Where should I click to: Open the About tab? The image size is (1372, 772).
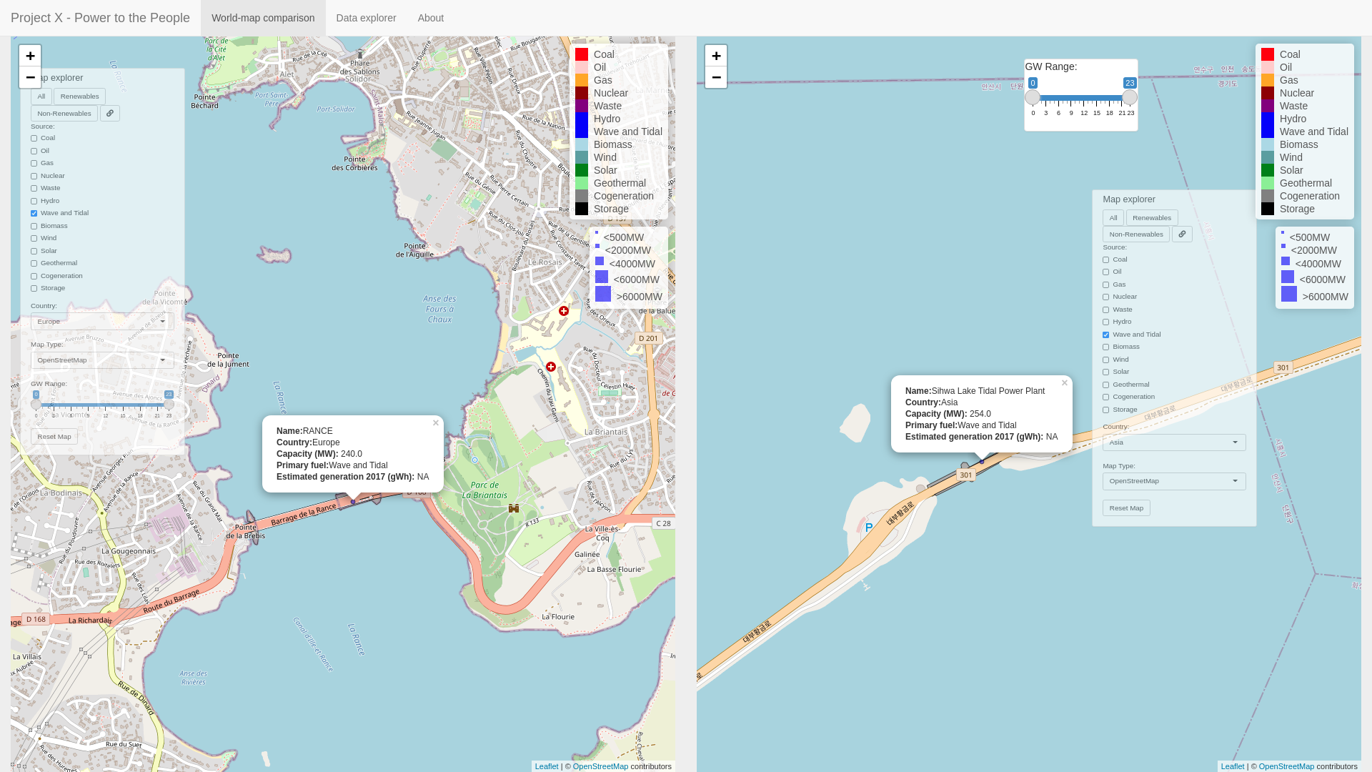coord(431,18)
